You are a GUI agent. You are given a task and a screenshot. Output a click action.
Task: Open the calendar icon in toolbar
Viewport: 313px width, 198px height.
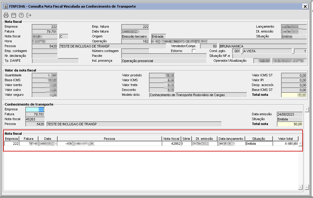point(14,15)
